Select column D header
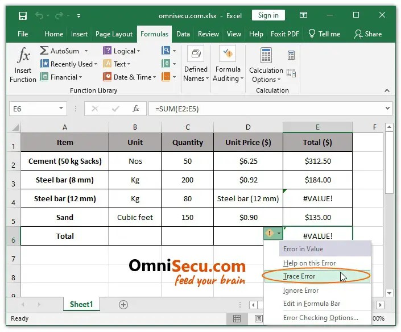Image resolution: width=401 pixels, height=332 pixels. click(x=248, y=127)
